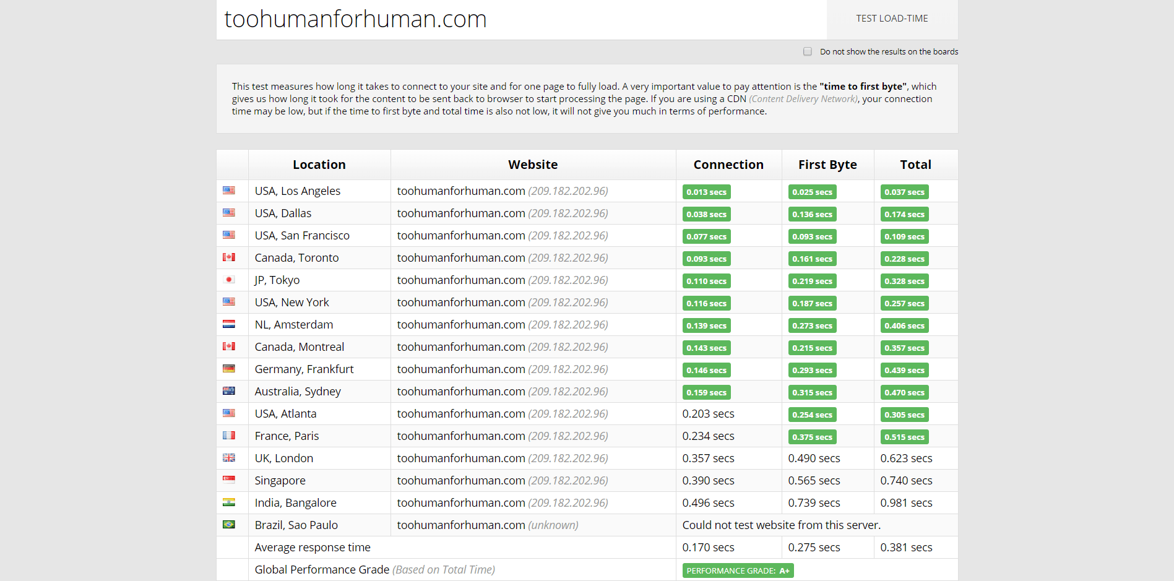Click the 'Average response time' row label
This screenshot has height=581, width=1174.
click(313, 547)
